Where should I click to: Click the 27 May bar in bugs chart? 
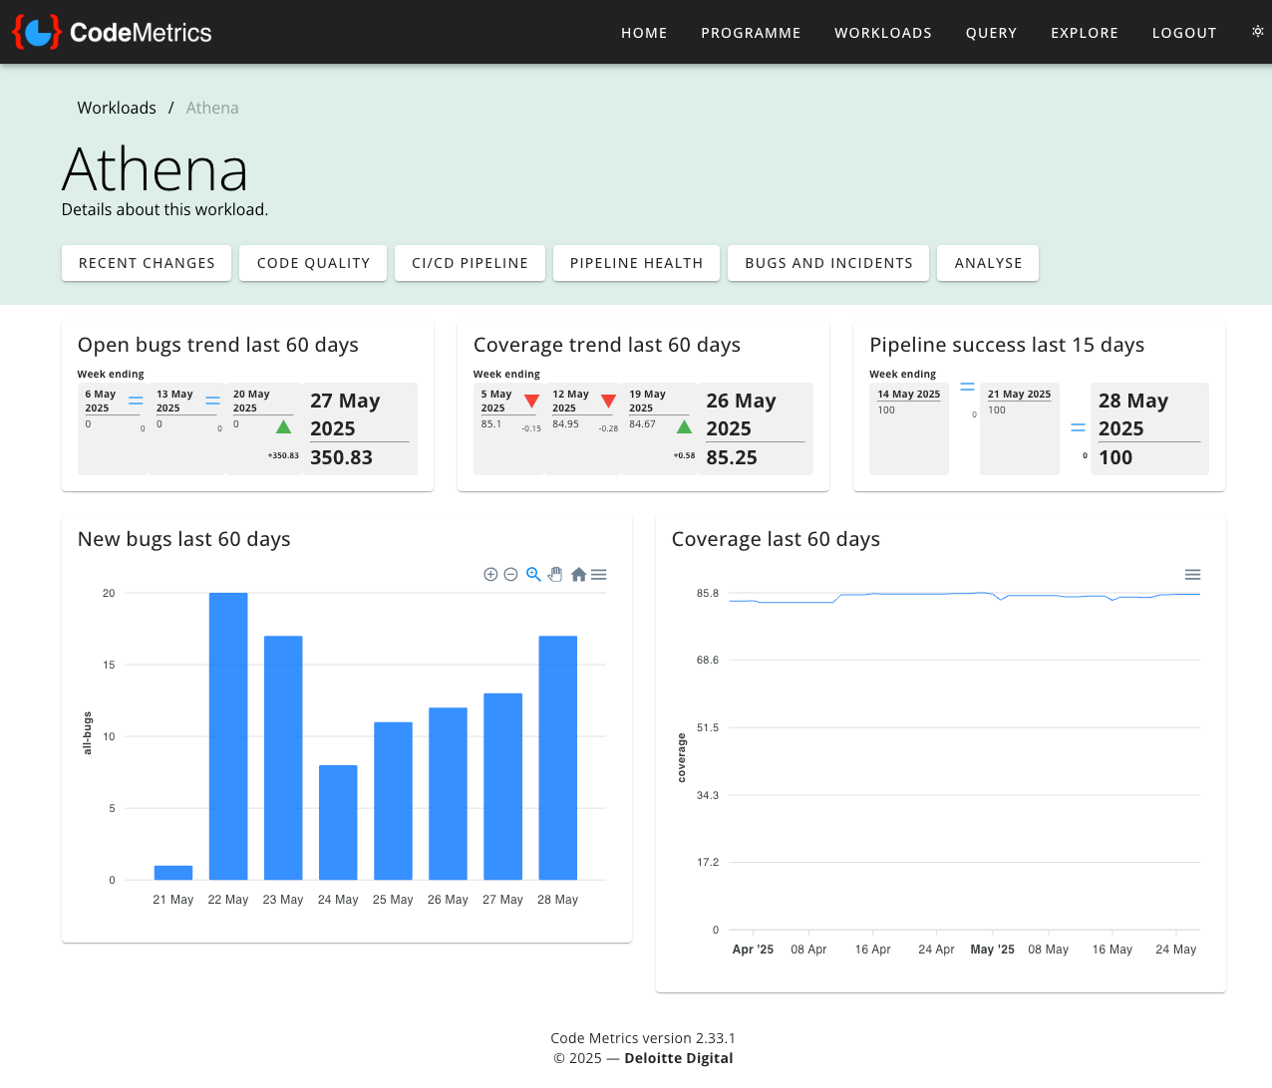coord(502,786)
